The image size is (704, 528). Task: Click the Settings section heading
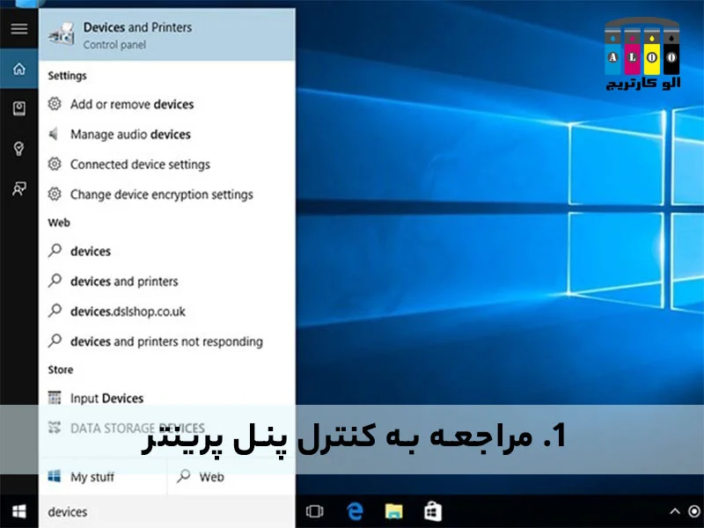pos(68,76)
